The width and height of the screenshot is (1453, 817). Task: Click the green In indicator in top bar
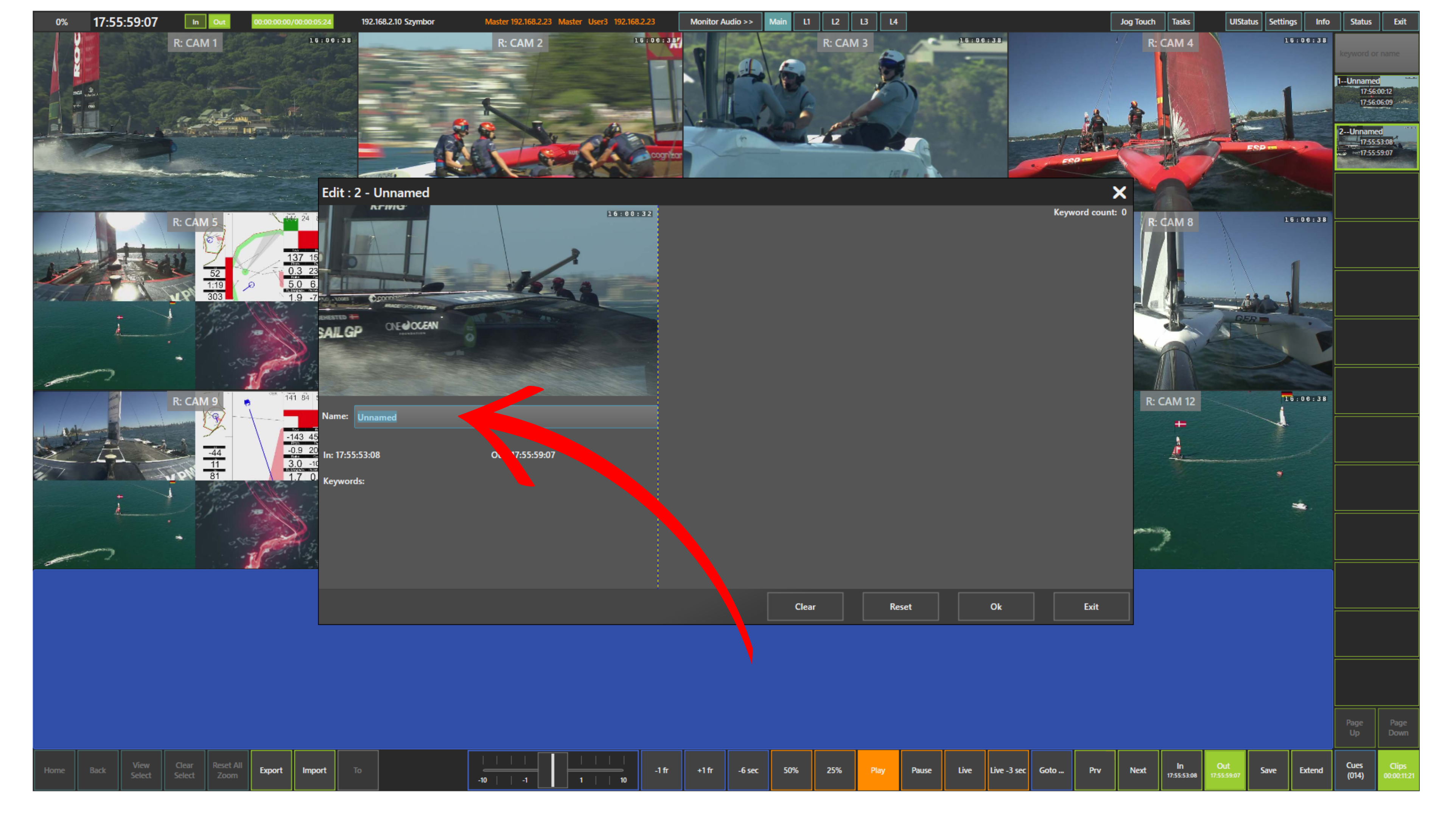(195, 22)
